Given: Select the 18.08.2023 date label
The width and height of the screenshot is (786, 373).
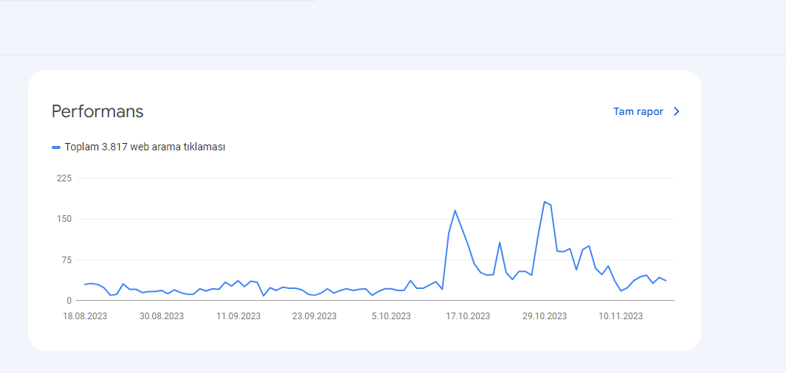Looking at the screenshot, I should click(85, 316).
